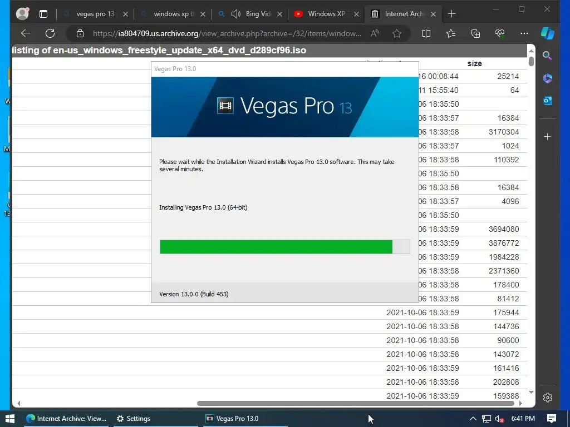The height and width of the screenshot is (427, 570).
Task: Click the size value 202808
Action: [506, 382]
